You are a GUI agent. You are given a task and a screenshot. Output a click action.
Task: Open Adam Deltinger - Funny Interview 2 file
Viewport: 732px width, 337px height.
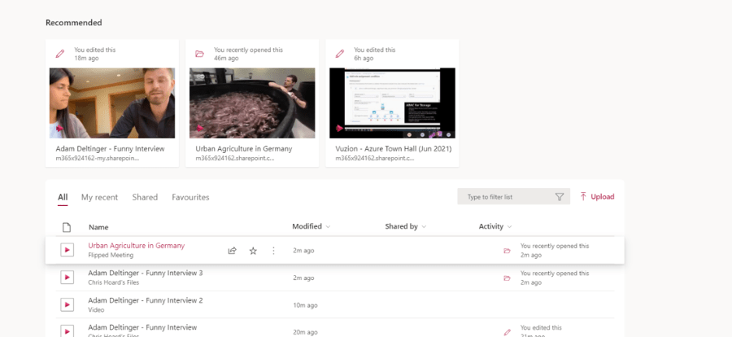pyautogui.click(x=145, y=300)
